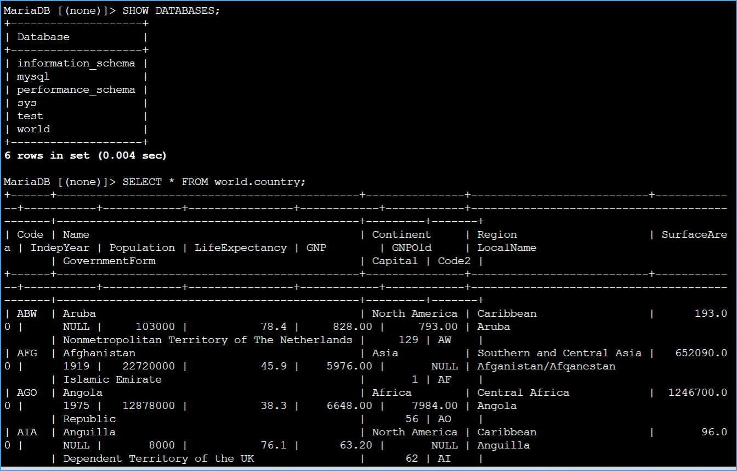Select the 'Region' column header

(496, 234)
